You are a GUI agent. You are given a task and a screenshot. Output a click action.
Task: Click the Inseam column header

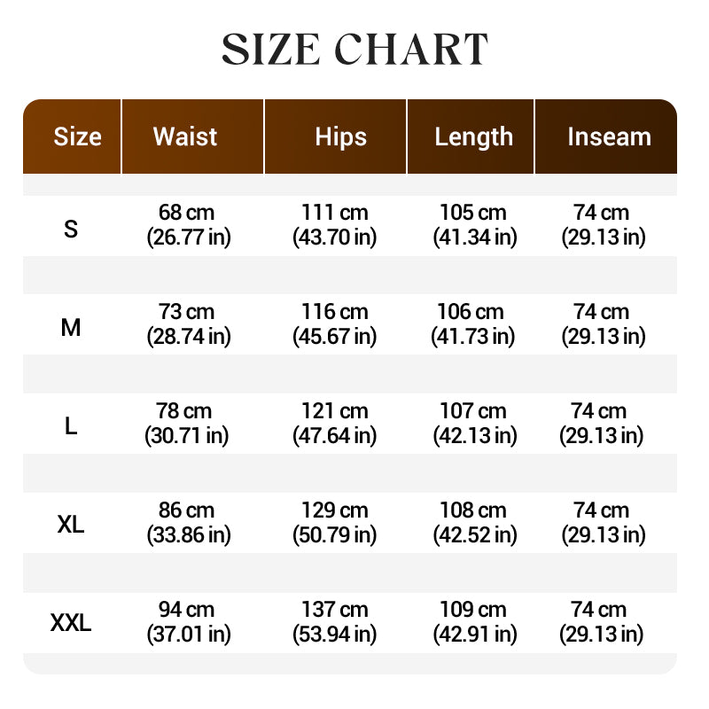click(609, 136)
